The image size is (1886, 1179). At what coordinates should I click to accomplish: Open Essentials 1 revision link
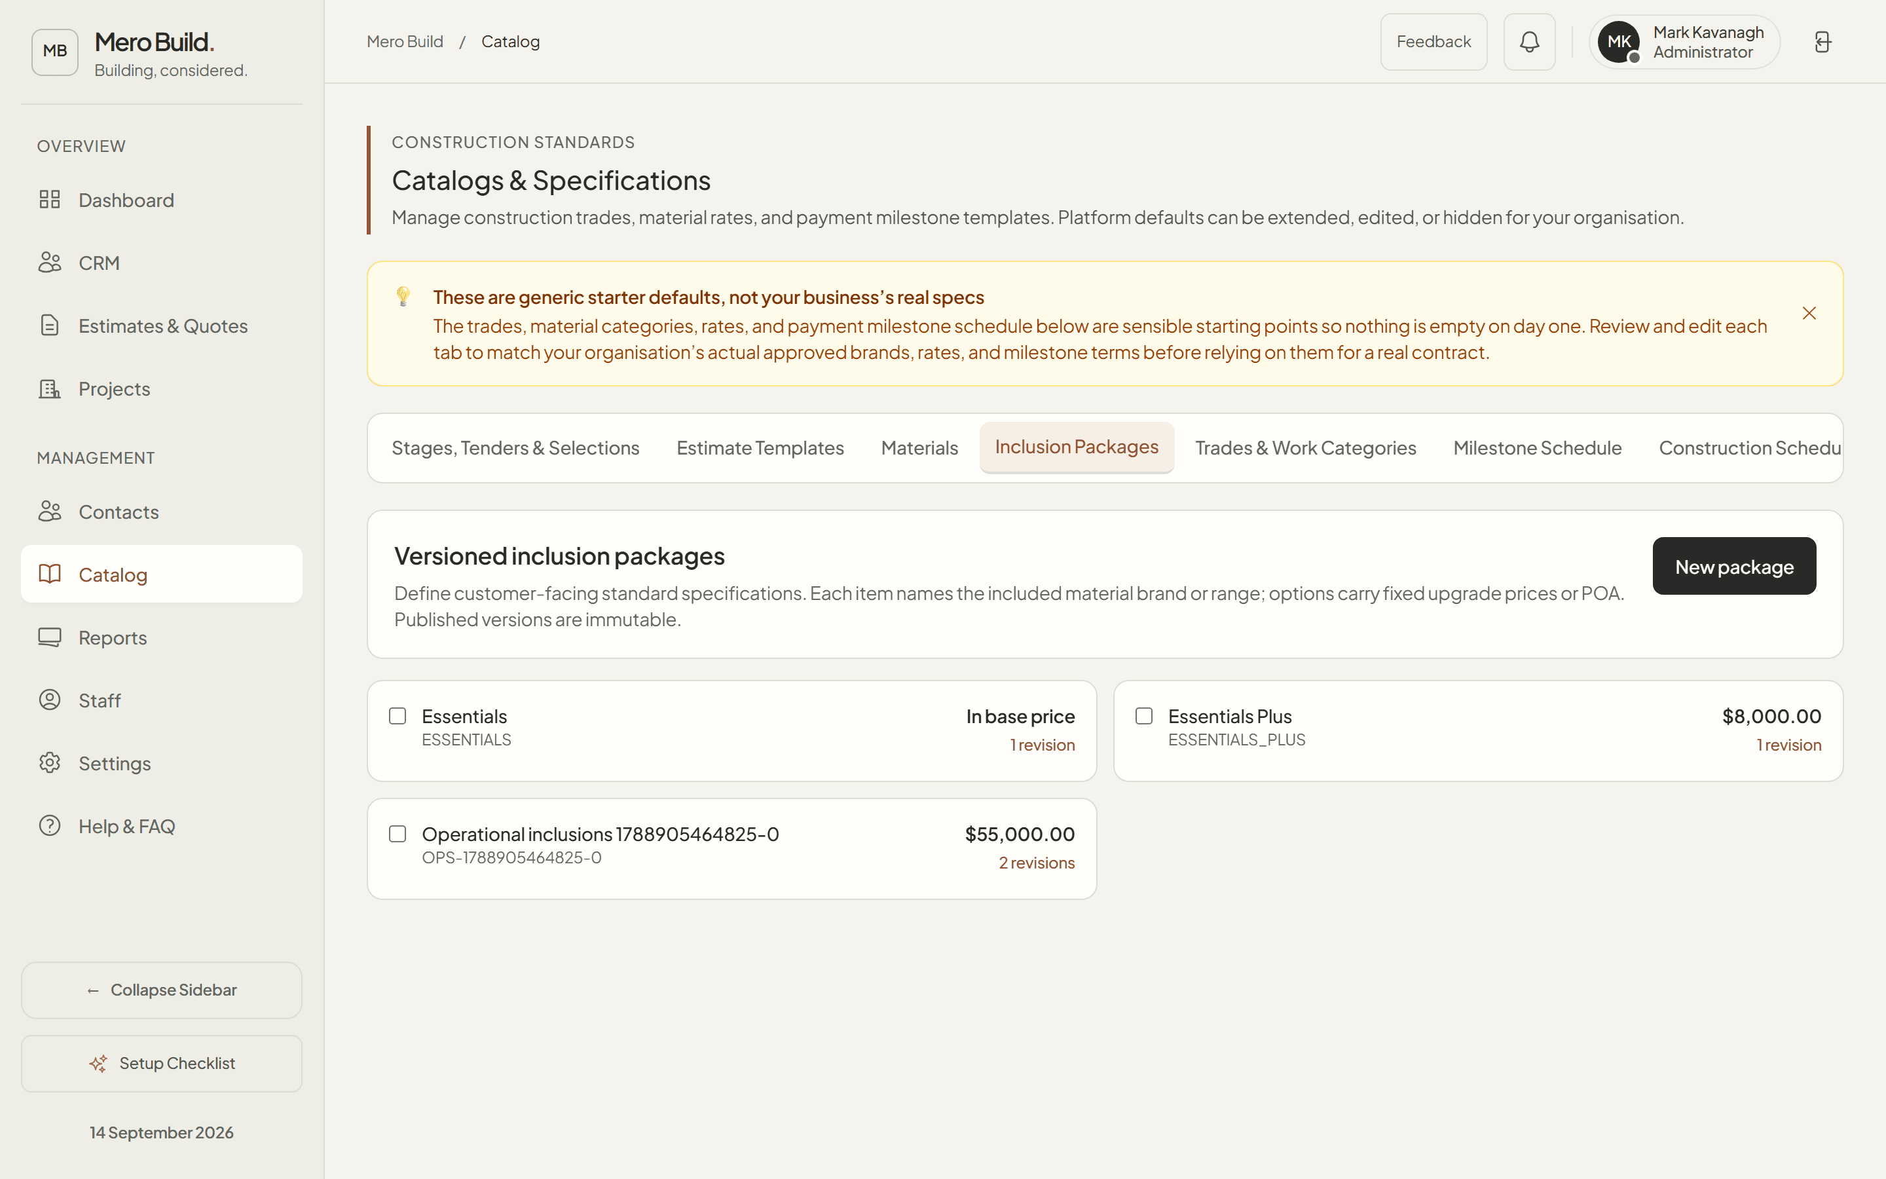point(1042,745)
